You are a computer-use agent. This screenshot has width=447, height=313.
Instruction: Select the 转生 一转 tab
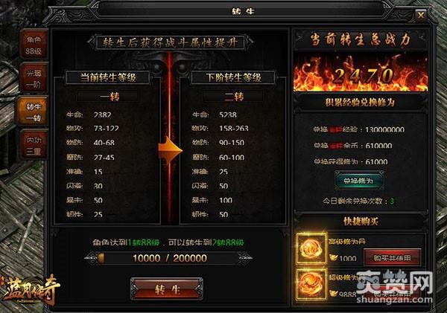click(33, 112)
